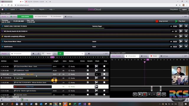The image size is (189, 106).
Task: Click segue icon on D'you Know What I Mean on-air row
Action: click(181, 41)
